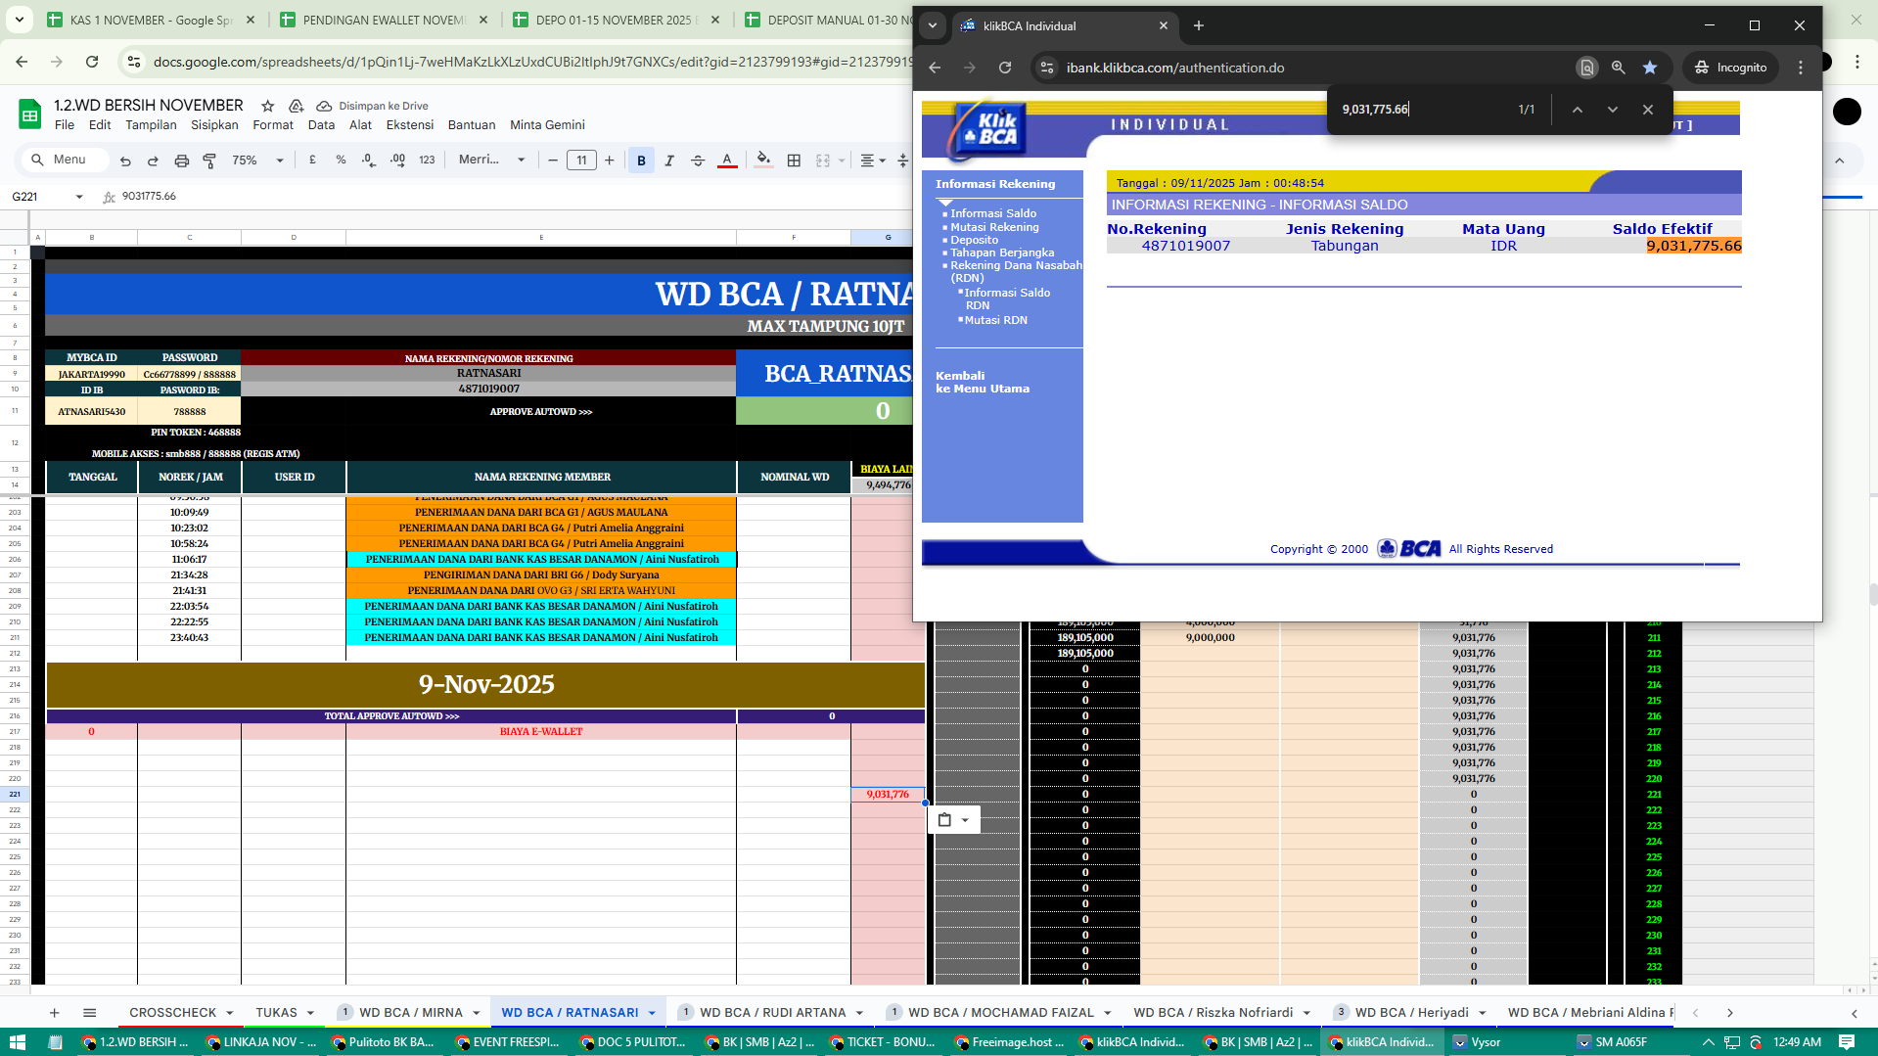This screenshot has width=1878, height=1056.
Task: Open the File menu
Action: (65, 125)
